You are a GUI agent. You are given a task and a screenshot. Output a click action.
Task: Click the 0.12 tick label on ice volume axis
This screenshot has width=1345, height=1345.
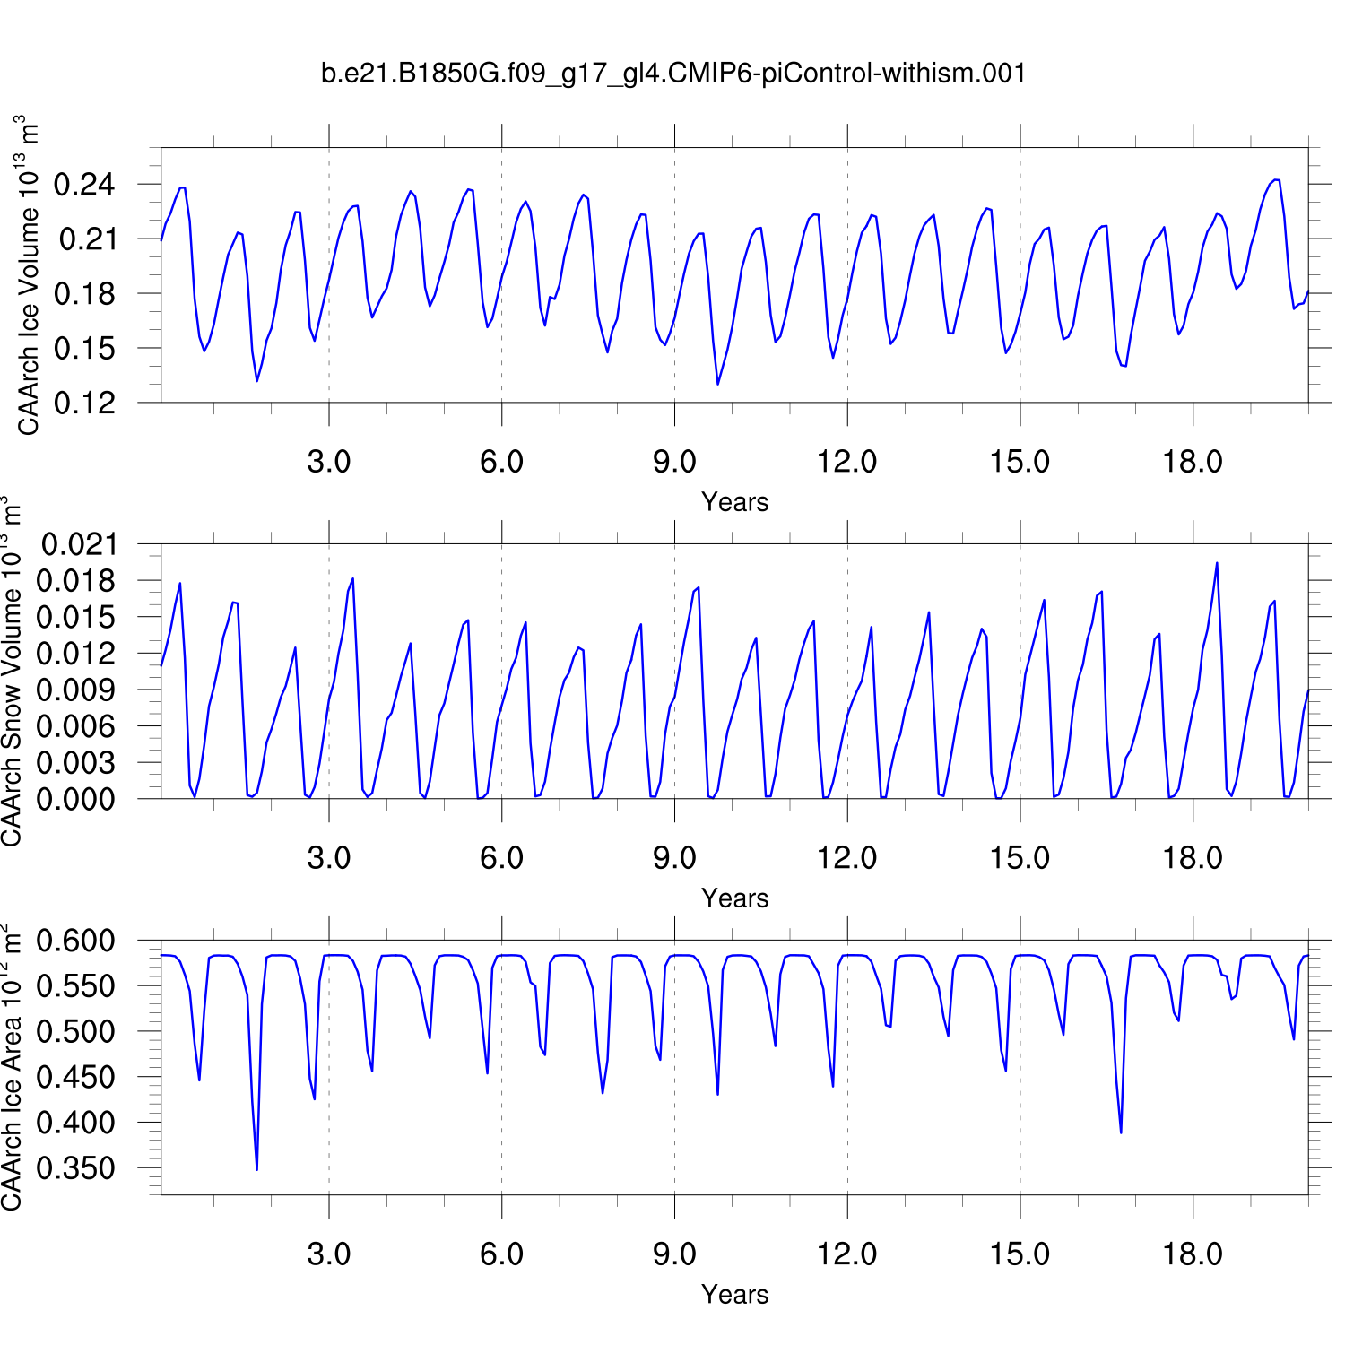pyautogui.click(x=84, y=403)
